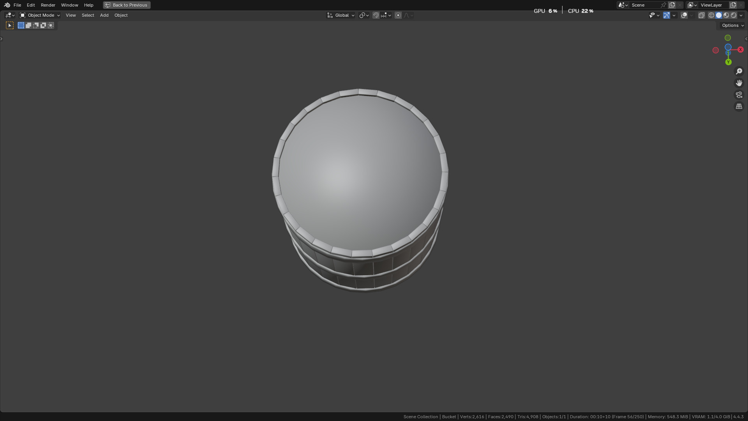Open the Object Mode dropdown

tap(40, 15)
